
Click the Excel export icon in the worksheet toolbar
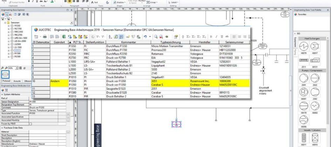point(64,37)
